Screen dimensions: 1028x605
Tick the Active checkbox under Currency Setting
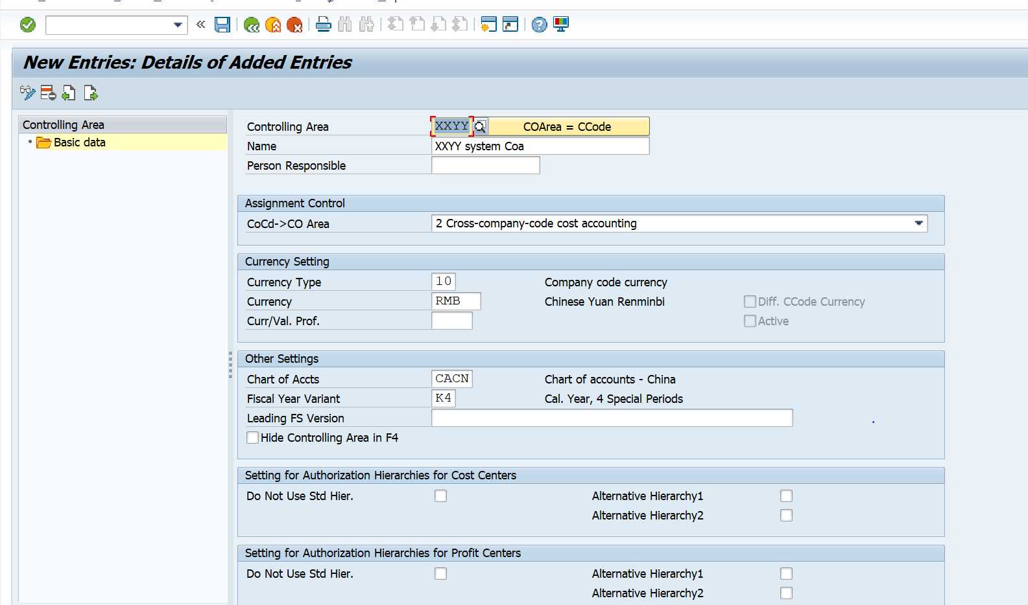tap(750, 321)
